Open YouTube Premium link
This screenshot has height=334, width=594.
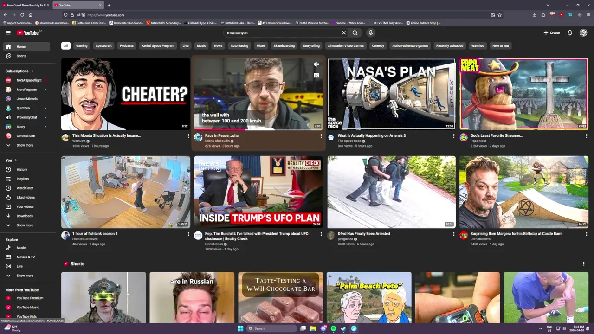point(26,298)
